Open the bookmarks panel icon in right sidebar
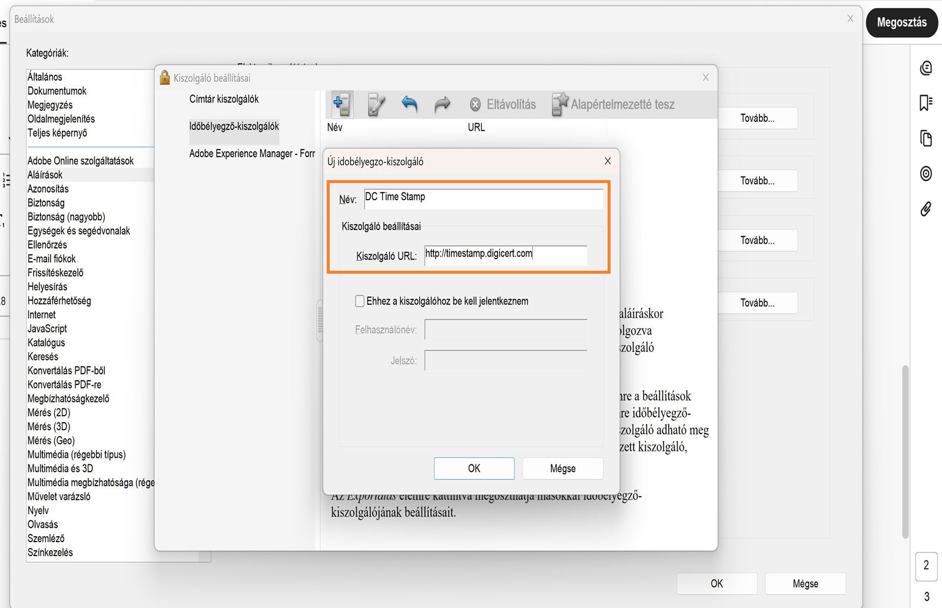 pos(926,103)
